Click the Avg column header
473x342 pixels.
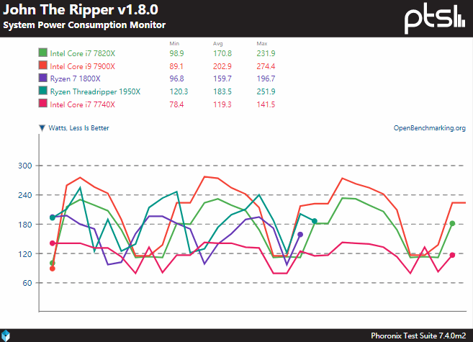218,44
